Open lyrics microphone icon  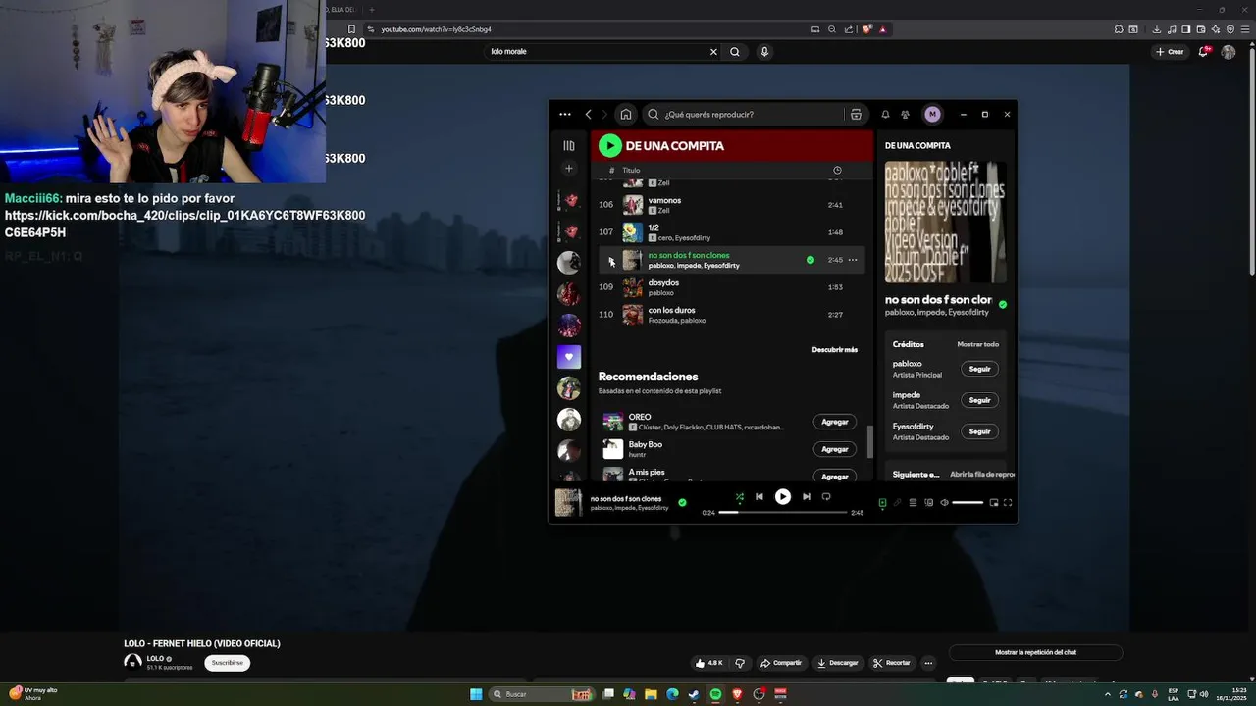(x=897, y=503)
